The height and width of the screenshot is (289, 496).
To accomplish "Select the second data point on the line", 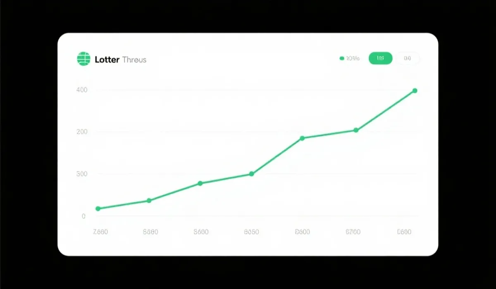I will (149, 201).
